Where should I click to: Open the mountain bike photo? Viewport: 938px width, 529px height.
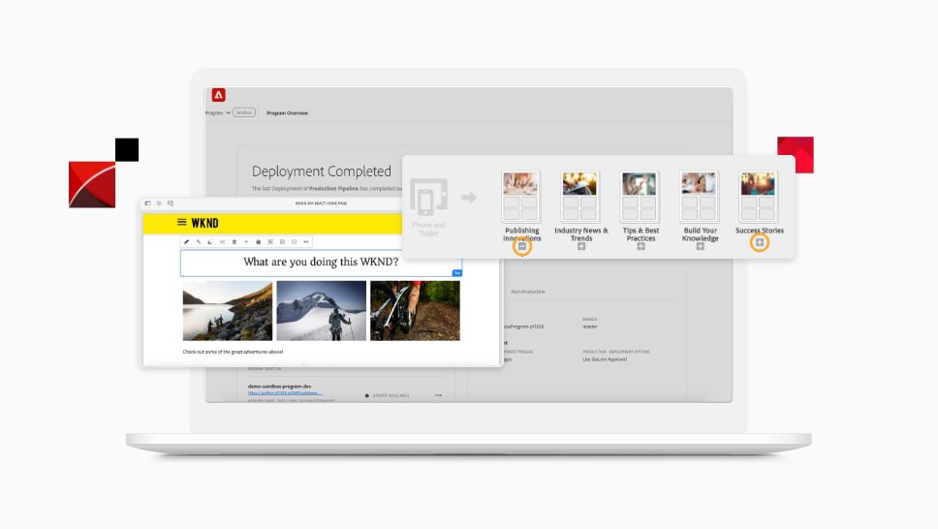tap(415, 311)
